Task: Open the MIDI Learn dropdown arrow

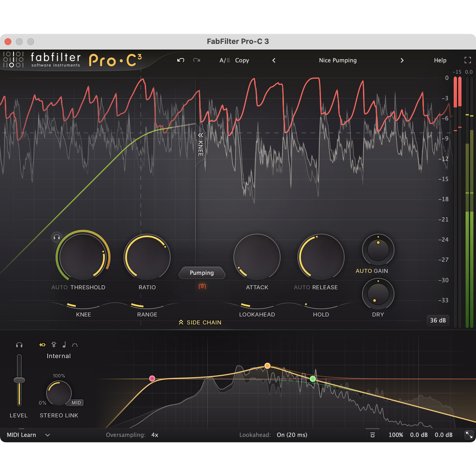Action: point(48,435)
